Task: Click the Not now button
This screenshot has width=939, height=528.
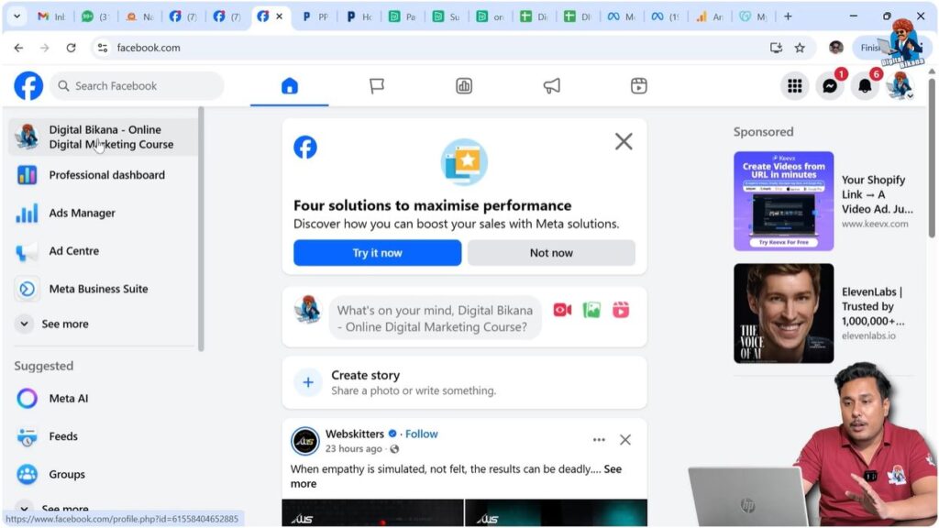Action: [551, 253]
